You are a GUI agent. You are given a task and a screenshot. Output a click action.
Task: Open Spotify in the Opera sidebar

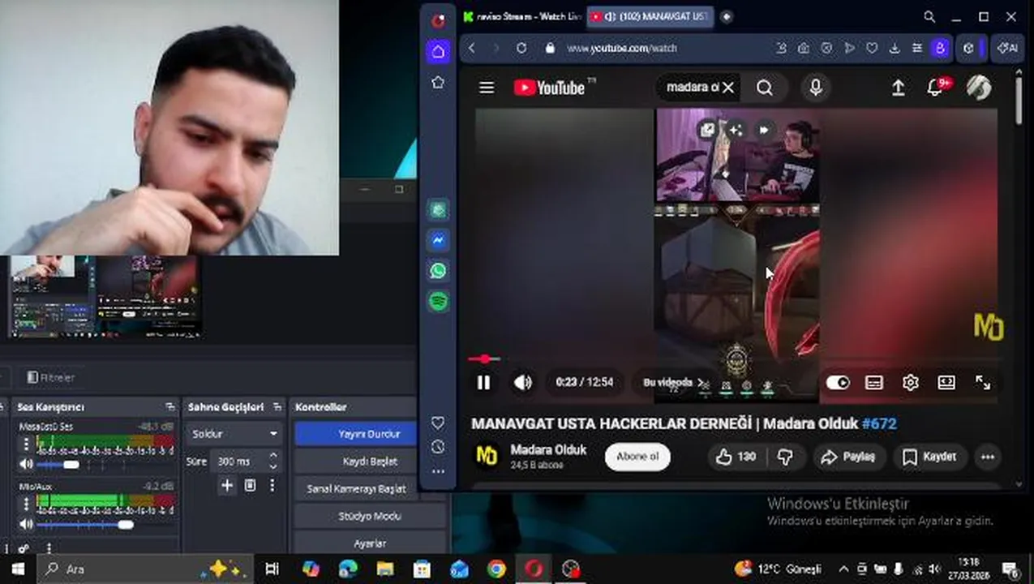click(438, 301)
